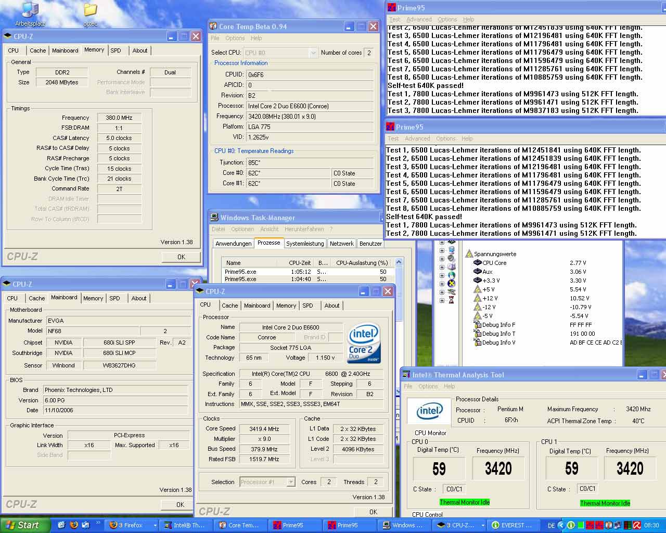Select the DirectX icon in EVEREST tree

click(452, 284)
